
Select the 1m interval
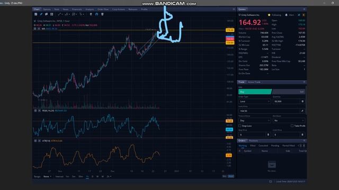(67, 176)
